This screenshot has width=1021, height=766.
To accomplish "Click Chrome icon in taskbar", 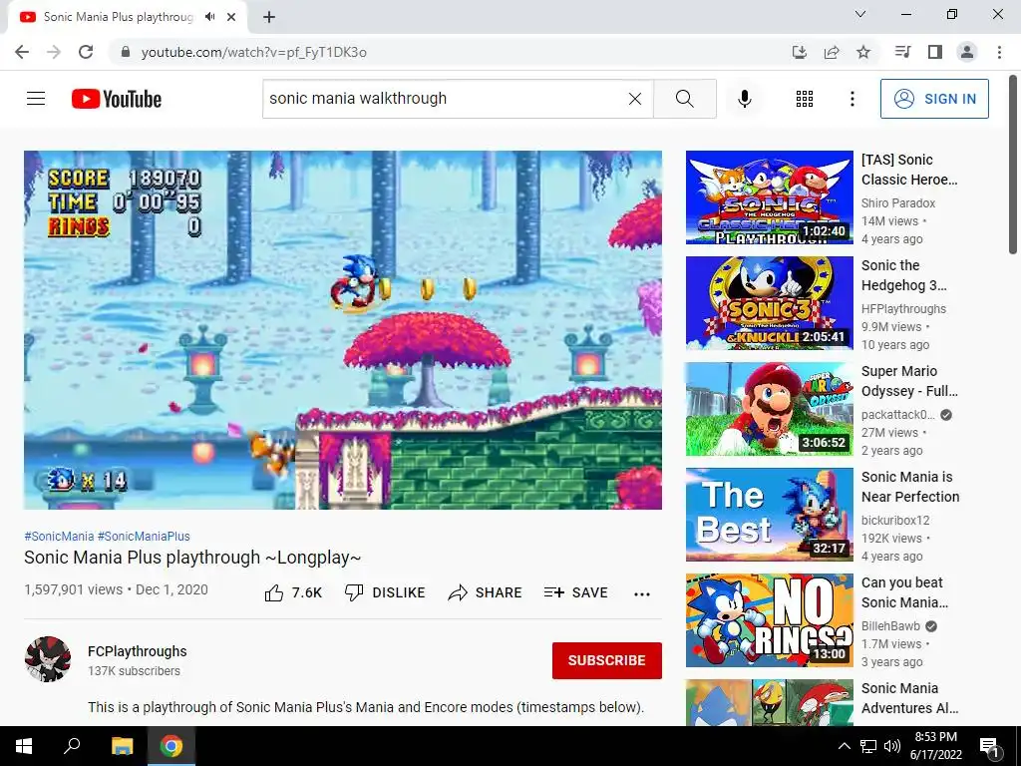I will (171, 746).
